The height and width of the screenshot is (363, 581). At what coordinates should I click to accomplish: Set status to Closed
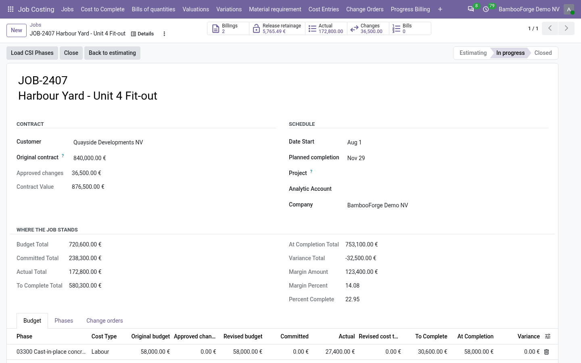[x=543, y=53]
